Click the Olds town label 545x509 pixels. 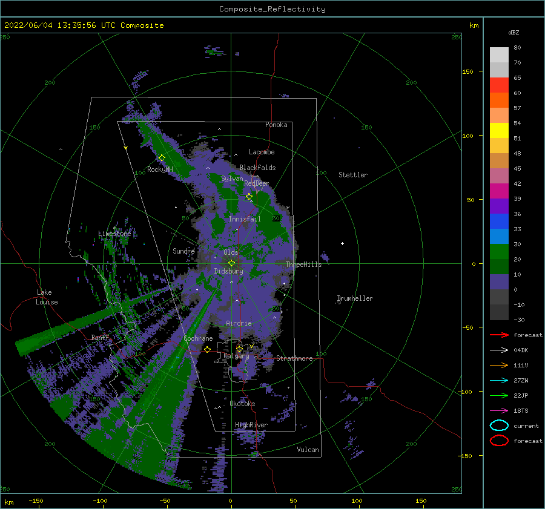click(x=231, y=252)
